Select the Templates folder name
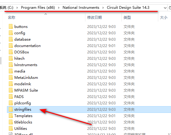171x135 pixels. click(x=23, y=116)
